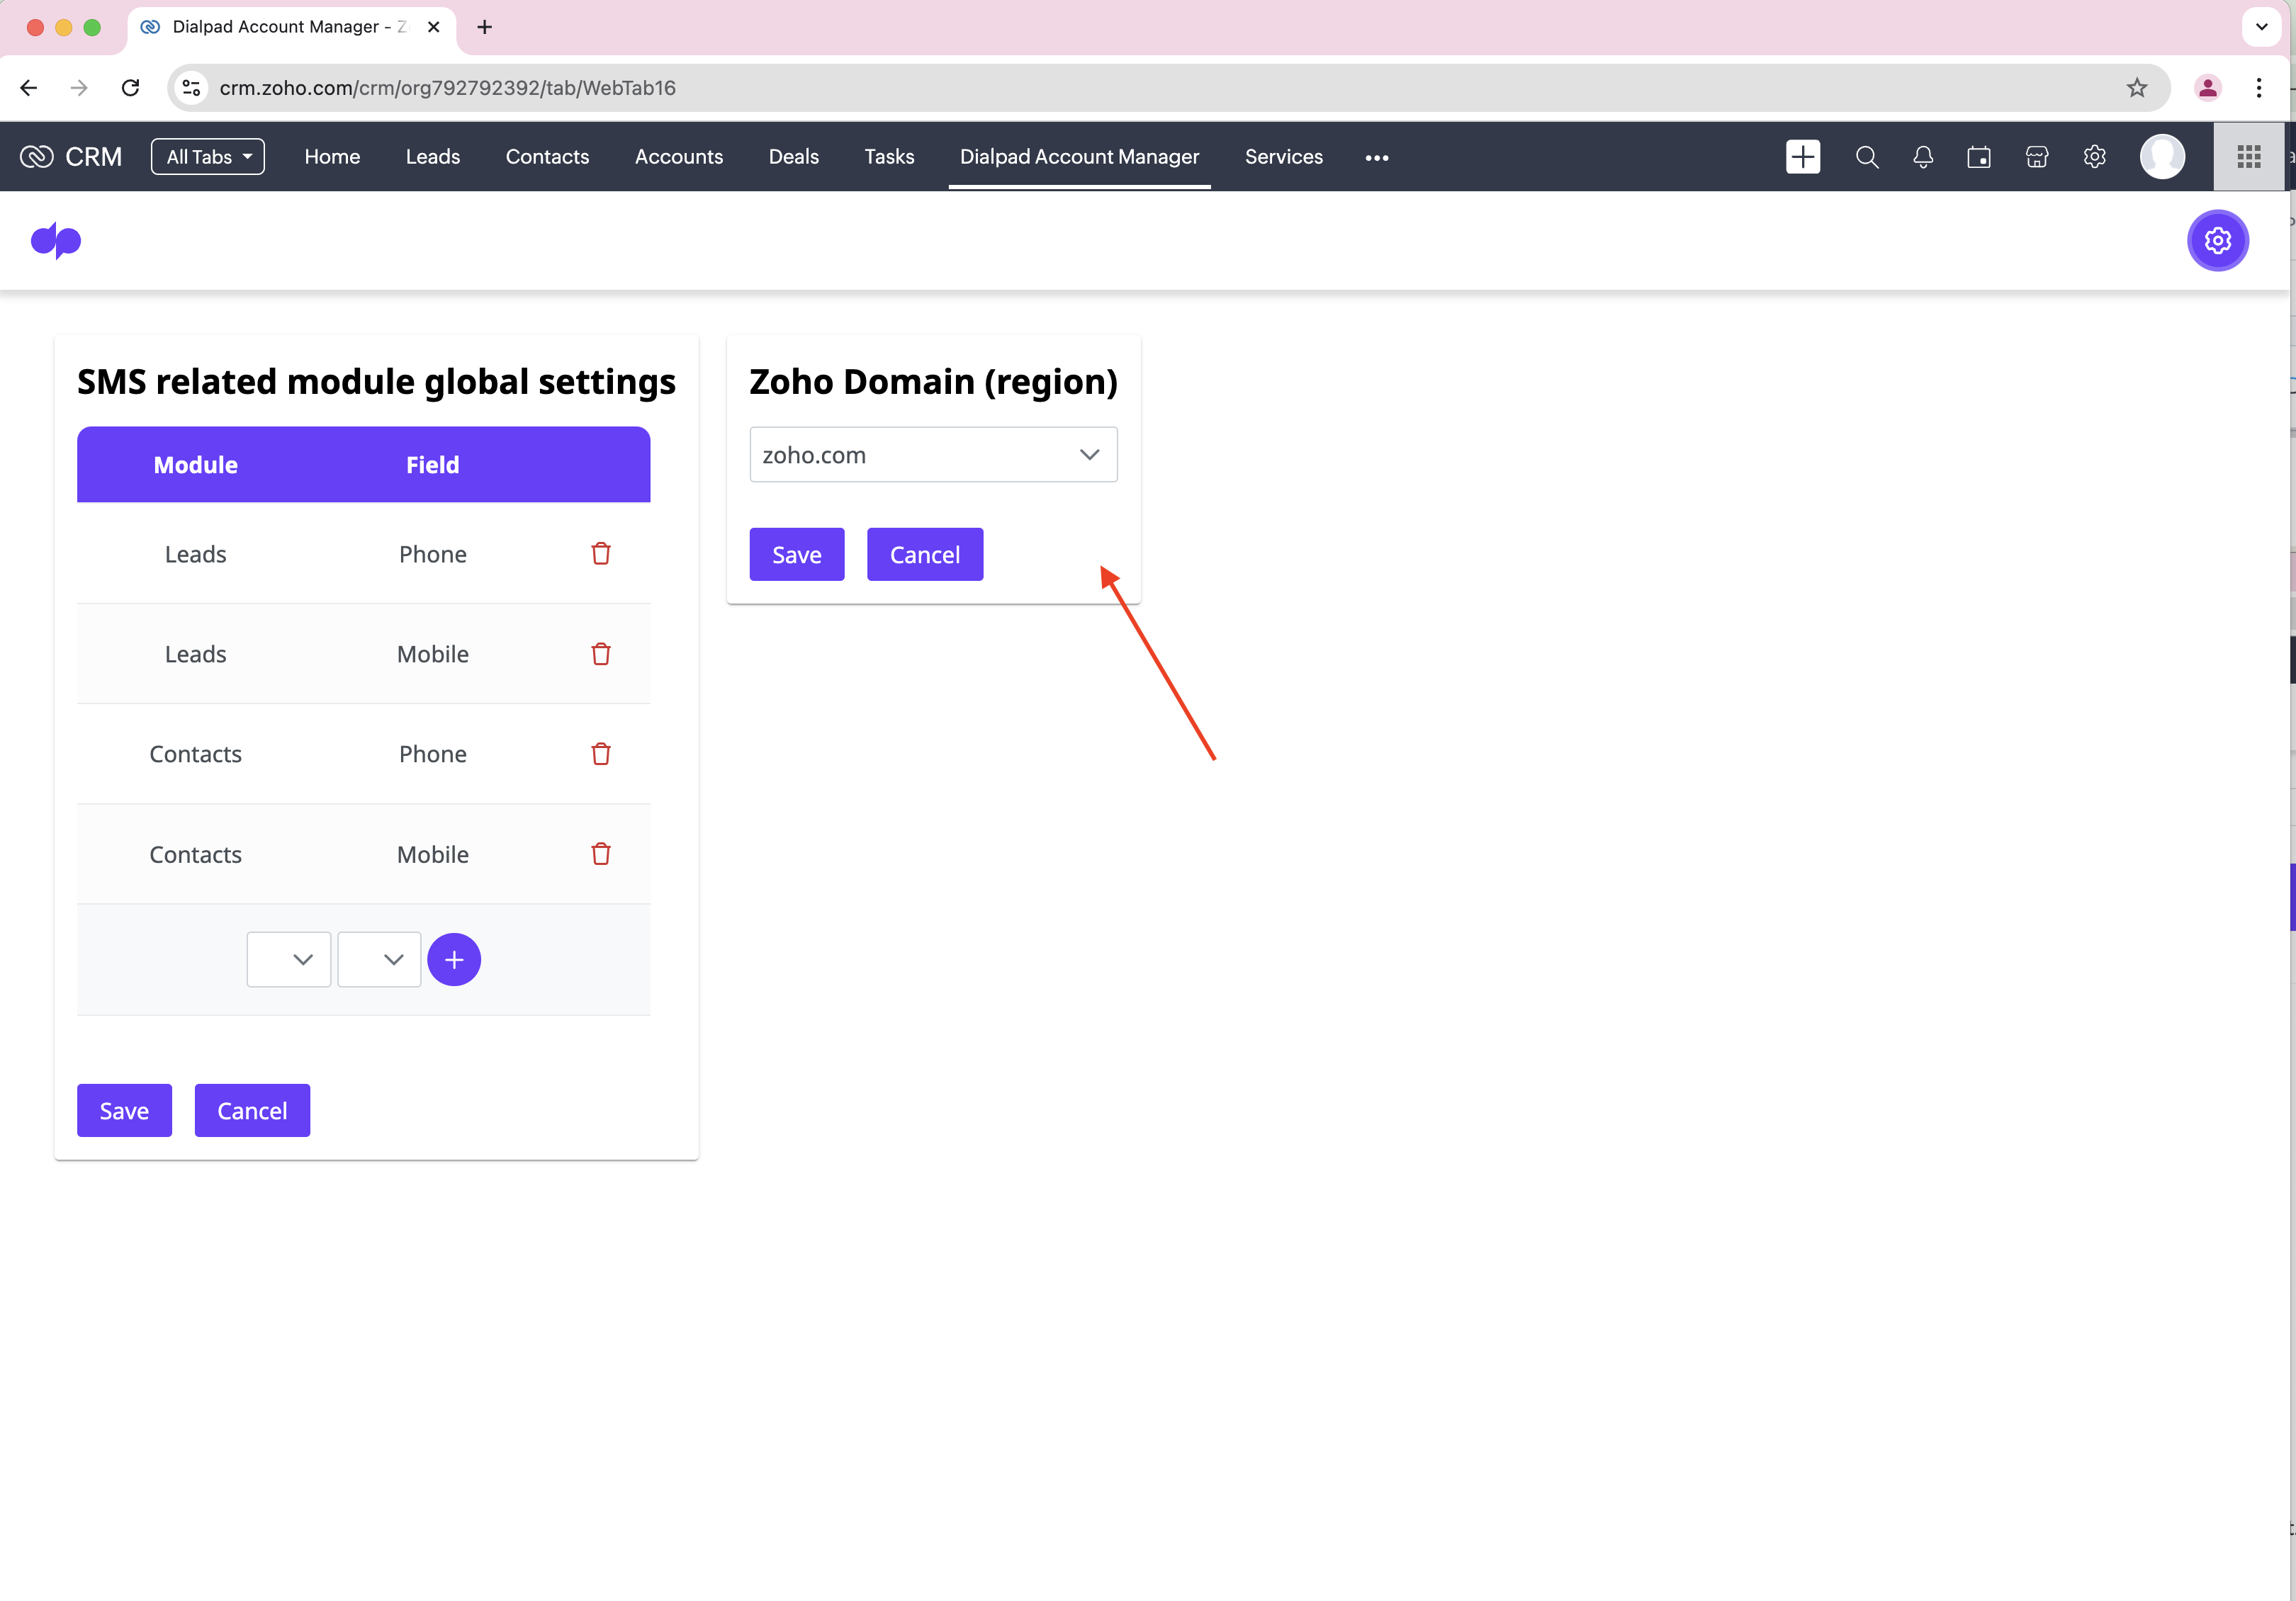Add new module field mapping with plus button
This screenshot has width=2296, height=1601.
[454, 959]
